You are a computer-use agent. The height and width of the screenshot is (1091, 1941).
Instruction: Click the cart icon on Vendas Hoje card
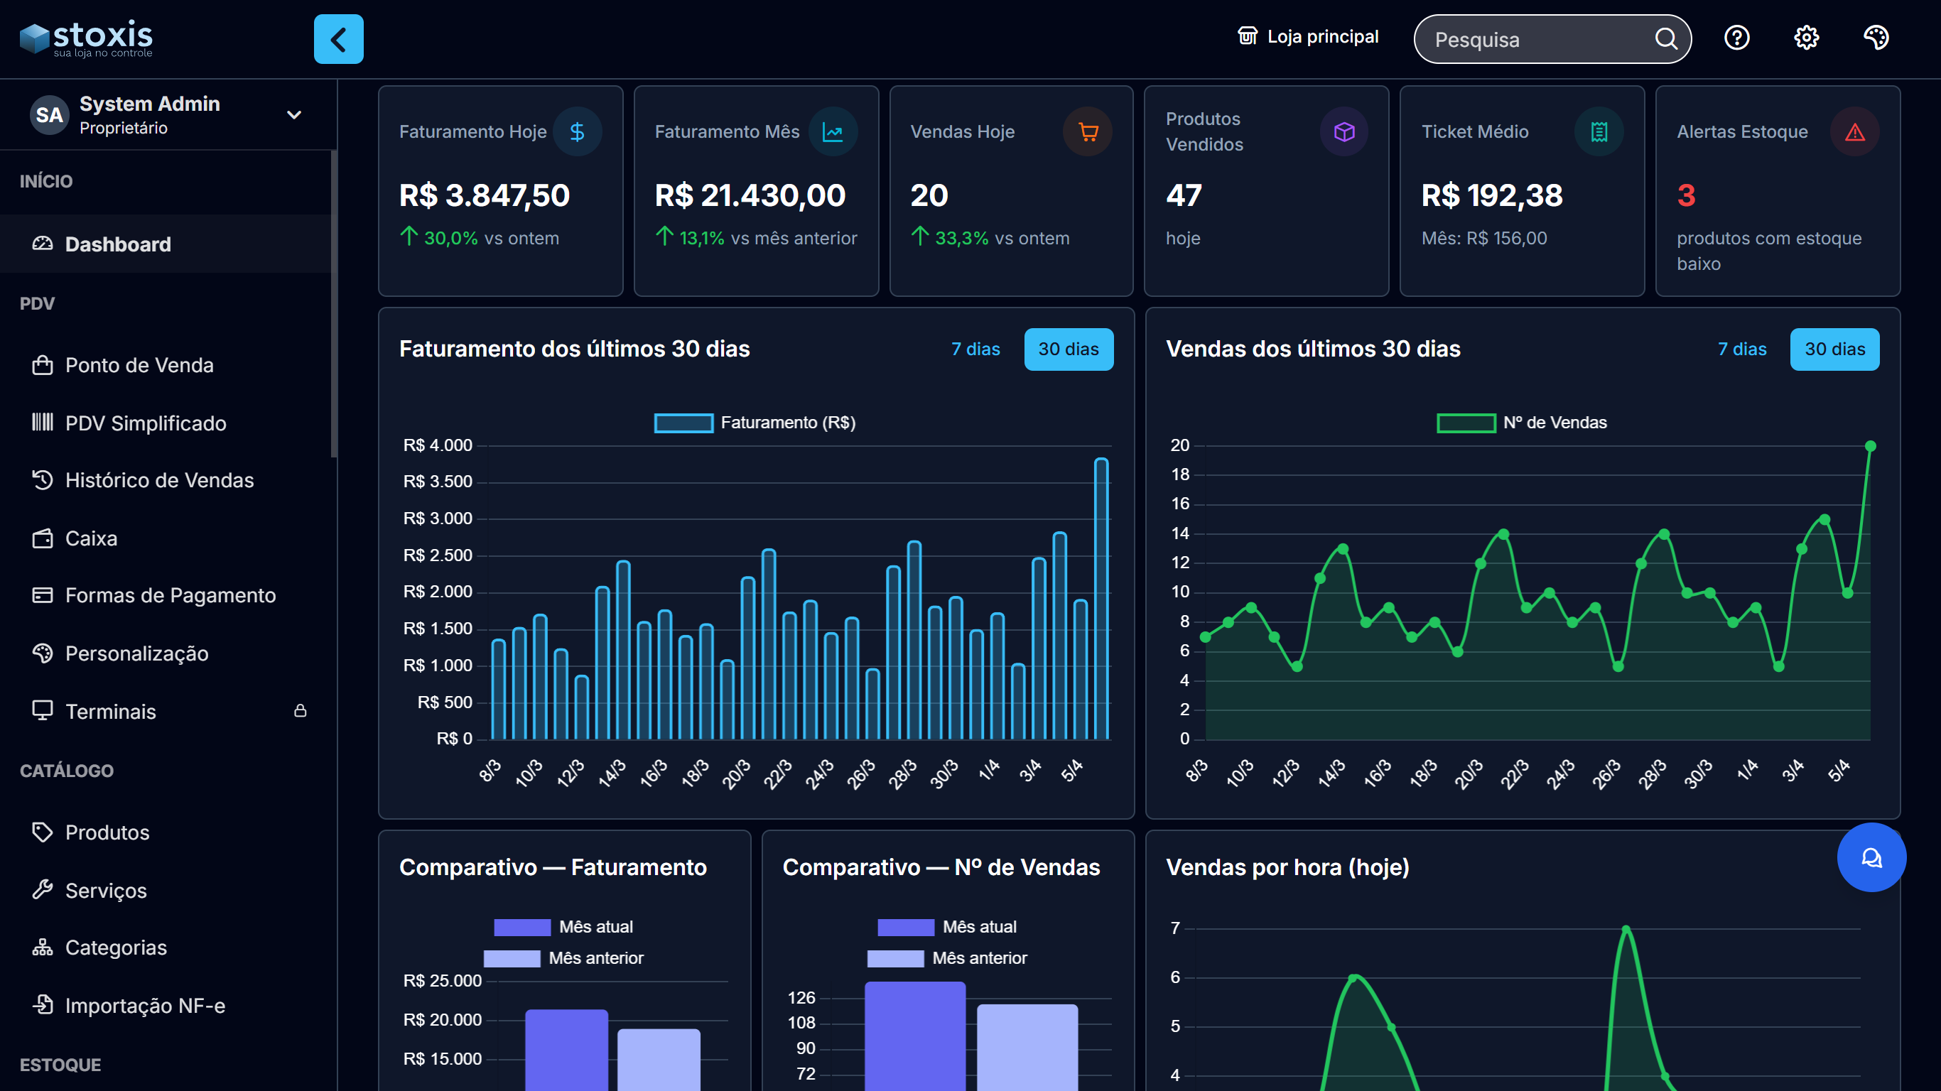[x=1087, y=132]
